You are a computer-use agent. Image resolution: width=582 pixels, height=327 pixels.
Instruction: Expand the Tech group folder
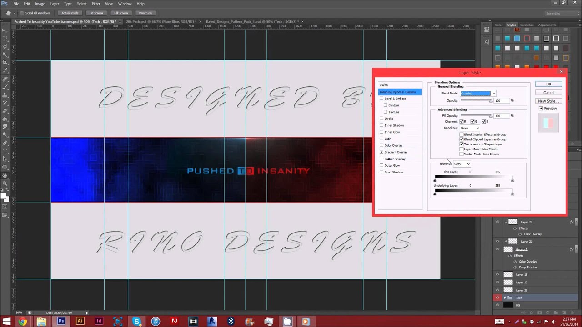(x=504, y=298)
